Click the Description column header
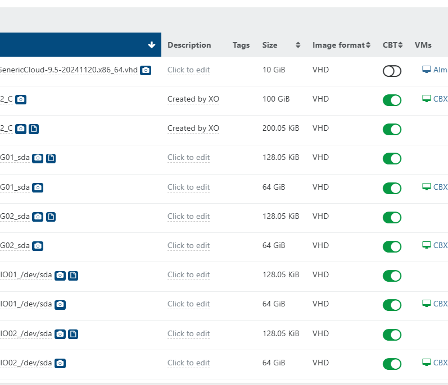Image resolution: width=448 pixels, height=385 pixels. click(x=189, y=45)
